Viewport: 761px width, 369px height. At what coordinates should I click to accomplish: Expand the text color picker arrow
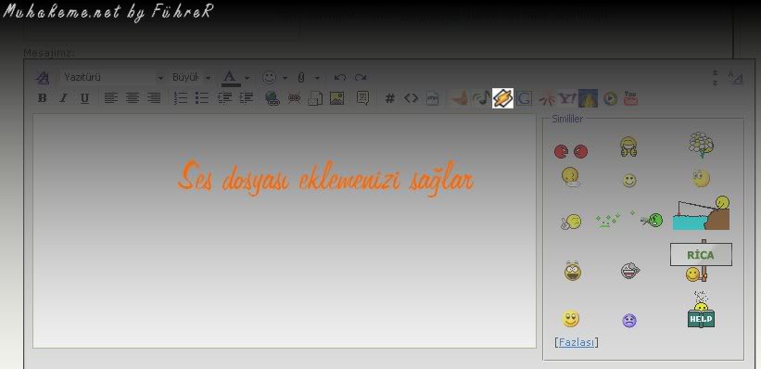[247, 78]
